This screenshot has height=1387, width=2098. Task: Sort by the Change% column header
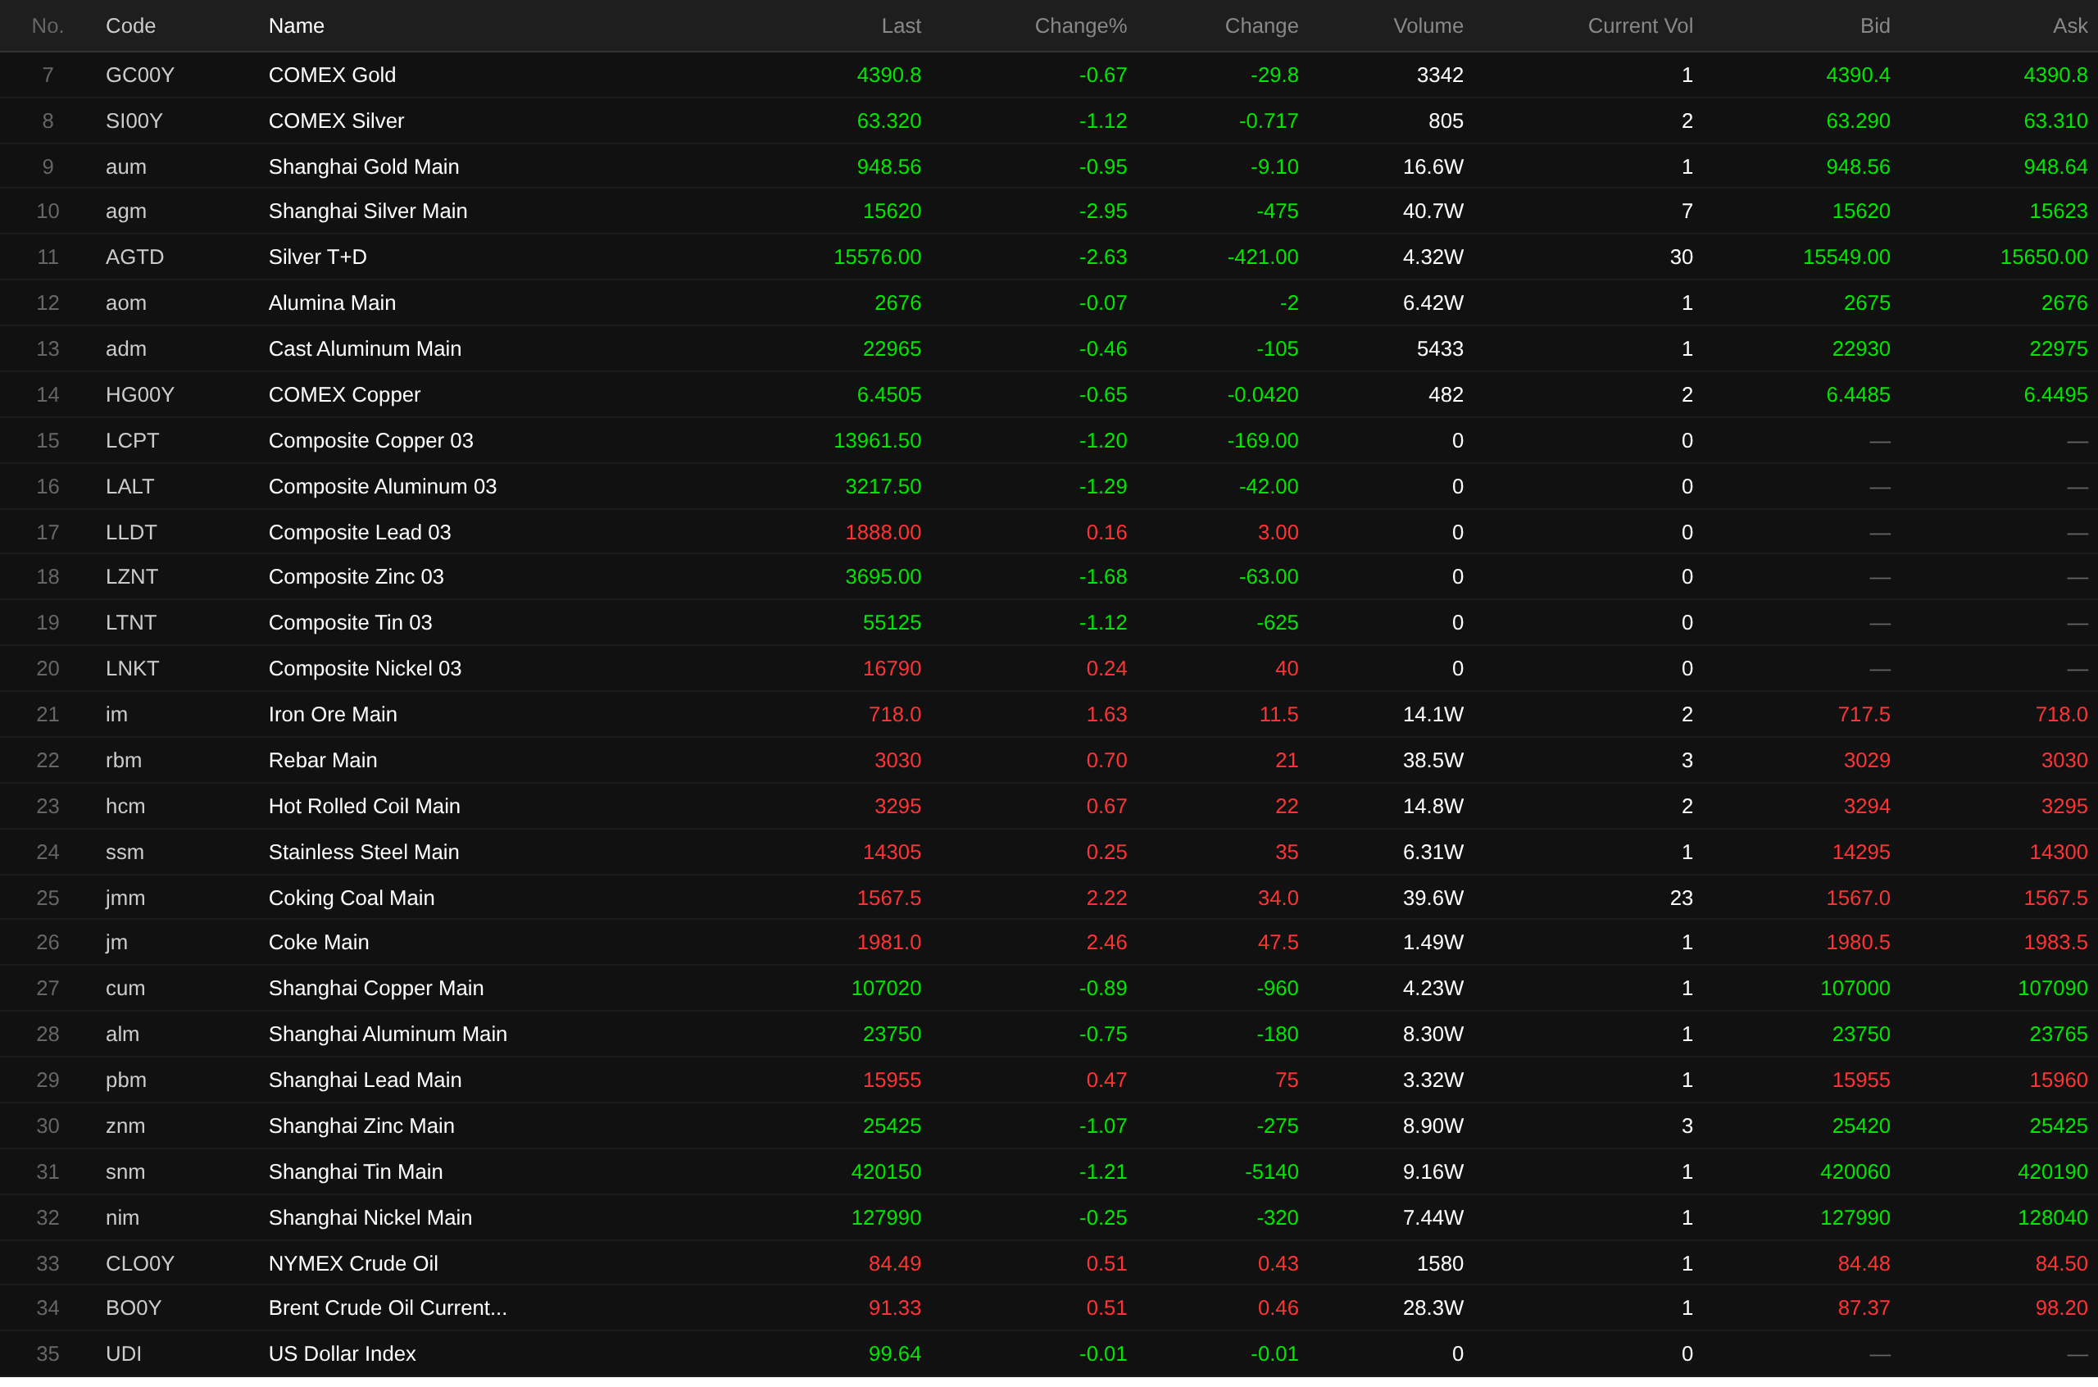tap(1080, 25)
